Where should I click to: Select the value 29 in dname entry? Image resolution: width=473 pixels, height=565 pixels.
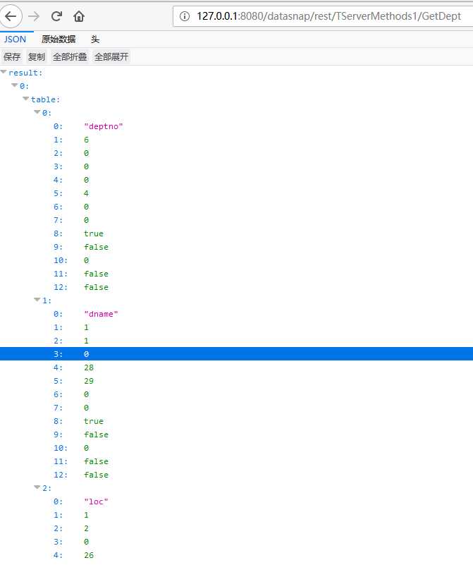coord(89,381)
